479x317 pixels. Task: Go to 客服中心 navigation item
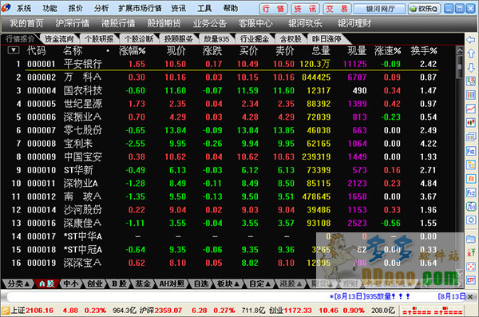tap(255, 23)
